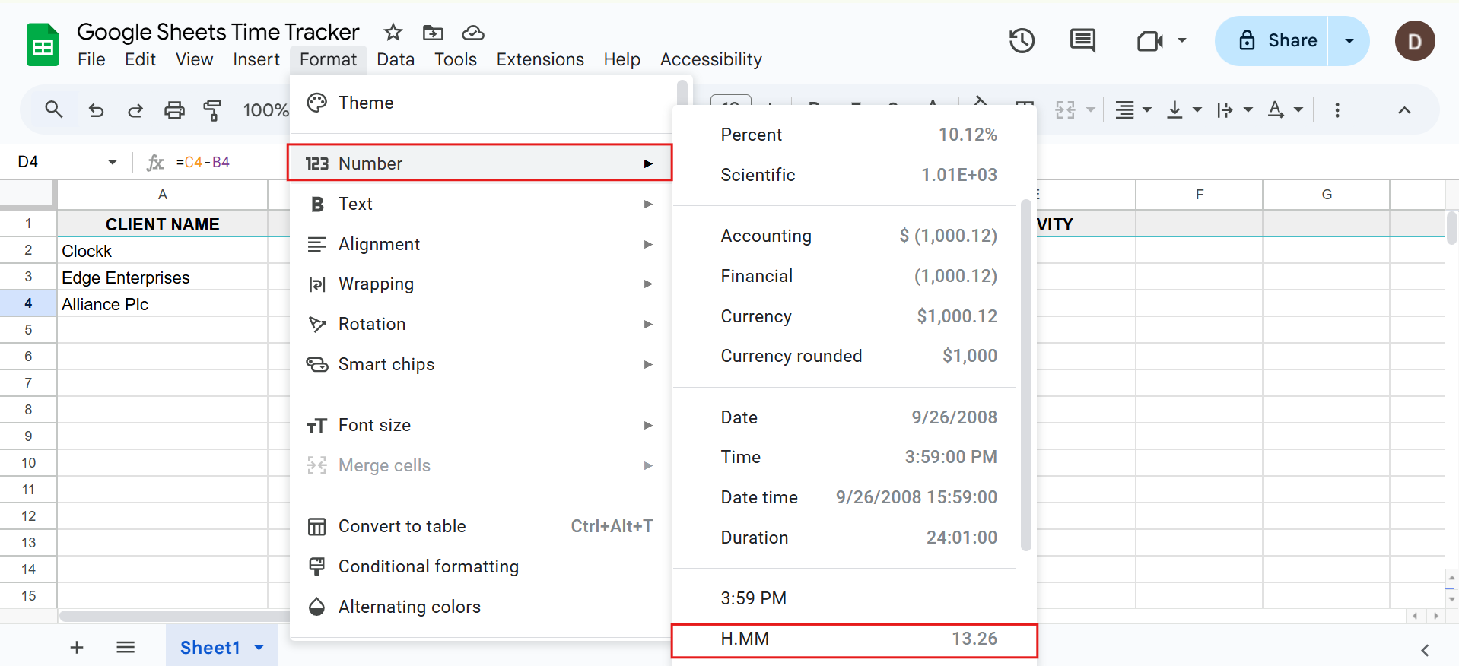Check the cloud save status icon
Viewport: 1459px width, 666px height.
473,32
